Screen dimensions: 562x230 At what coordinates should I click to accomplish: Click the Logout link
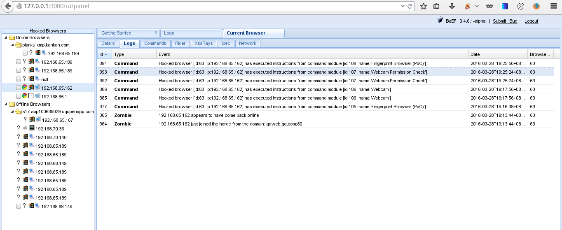pyautogui.click(x=531, y=21)
